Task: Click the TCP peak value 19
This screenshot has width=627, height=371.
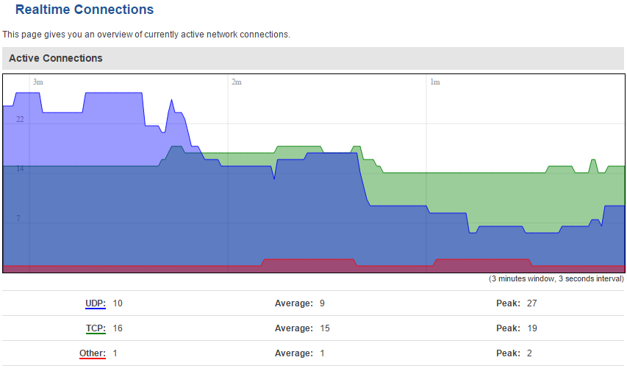Action: point(531,328)
